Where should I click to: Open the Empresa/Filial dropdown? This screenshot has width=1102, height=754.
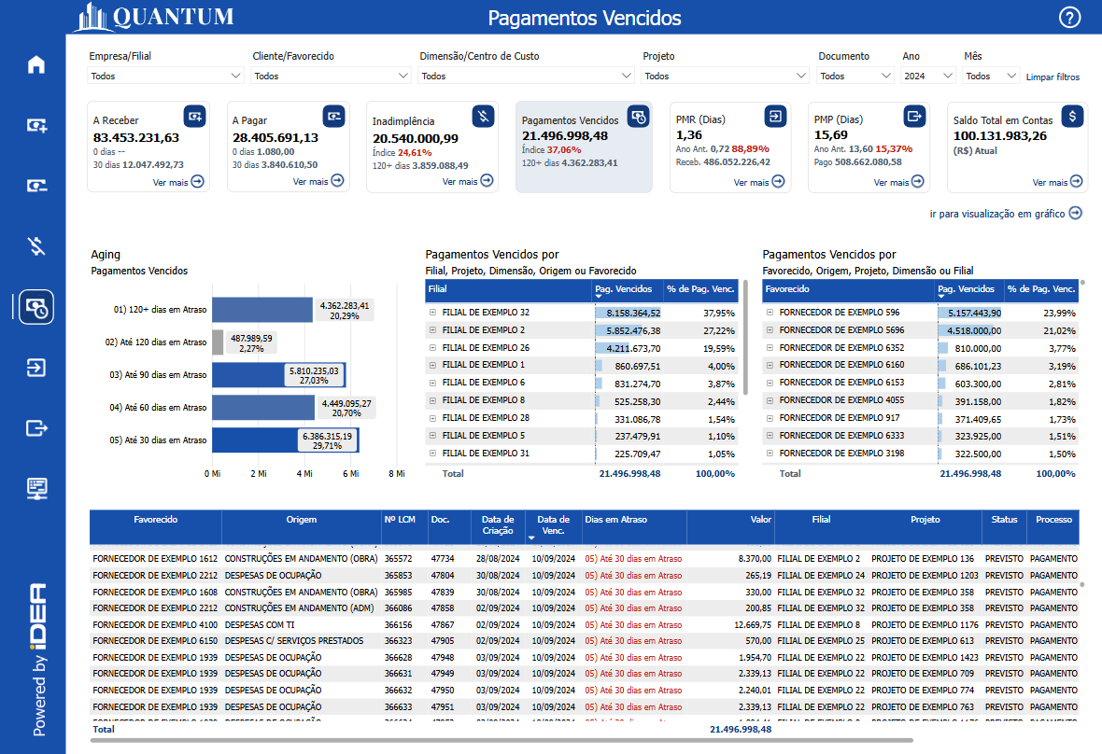click(166, 77)
